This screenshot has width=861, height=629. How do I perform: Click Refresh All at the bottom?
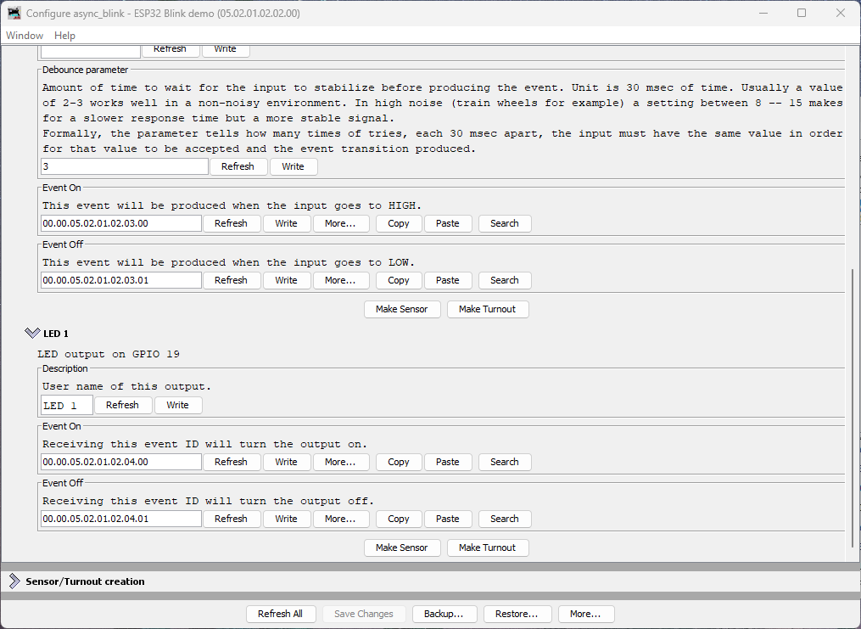pyautogui.click(x=281, y=614)
